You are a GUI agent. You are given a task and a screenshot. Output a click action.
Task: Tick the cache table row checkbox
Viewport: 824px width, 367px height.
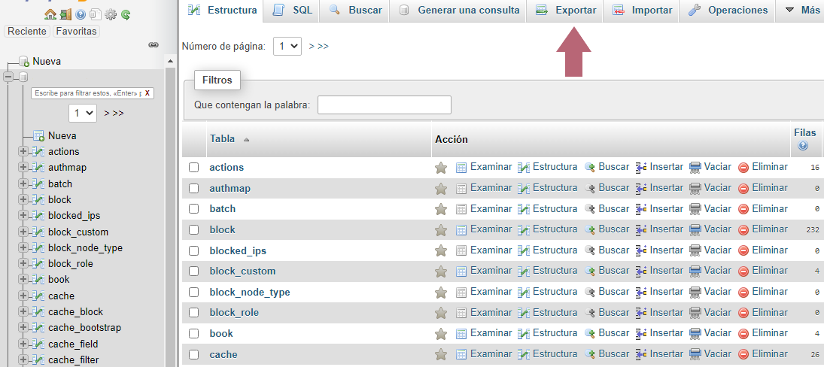click(194, 354)
